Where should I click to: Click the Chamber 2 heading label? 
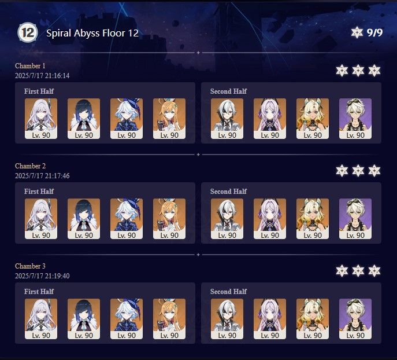pyautogui.click(x=31, y=166)
